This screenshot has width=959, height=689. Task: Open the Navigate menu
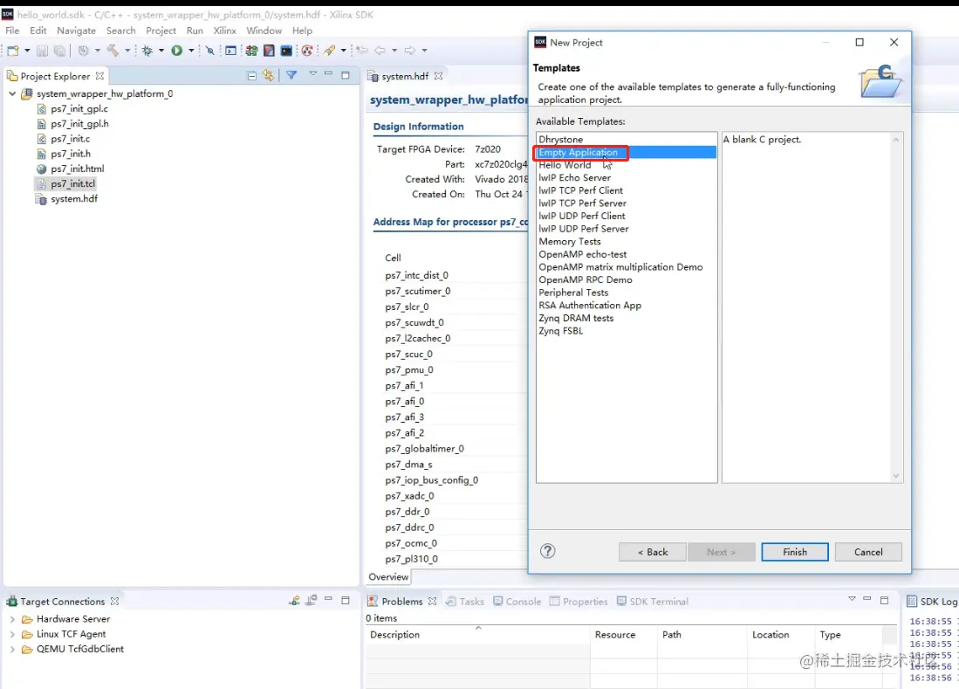[x=77, y=31]
